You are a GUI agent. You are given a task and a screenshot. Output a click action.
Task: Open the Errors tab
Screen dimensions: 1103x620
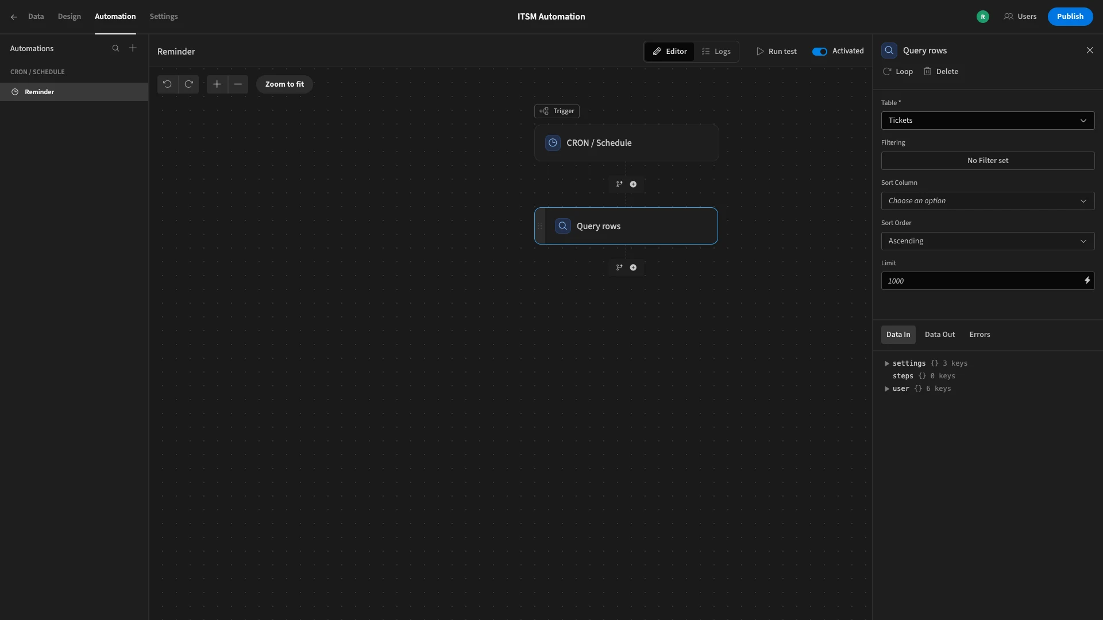pyautogui.click(x=979, y=335)
